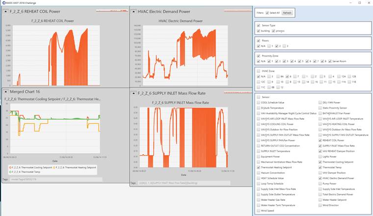Screen dimensions: 373x216
Task: Enable Floor 3 checkbox
Action: [x=283, y=46]
